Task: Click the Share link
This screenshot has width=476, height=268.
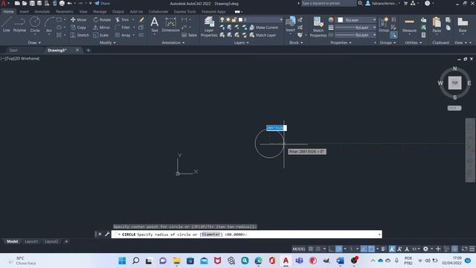Action: pos(103,3)
